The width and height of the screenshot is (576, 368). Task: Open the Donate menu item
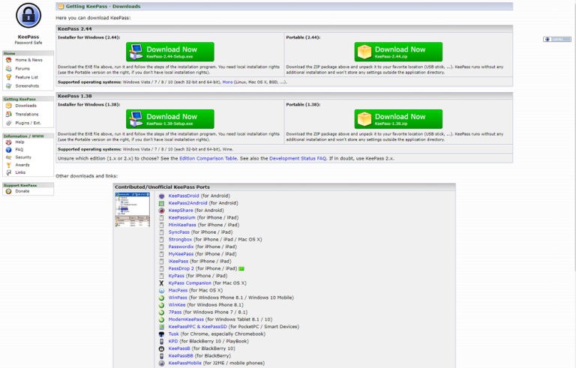pyautogui.click(x=22, y=191)
